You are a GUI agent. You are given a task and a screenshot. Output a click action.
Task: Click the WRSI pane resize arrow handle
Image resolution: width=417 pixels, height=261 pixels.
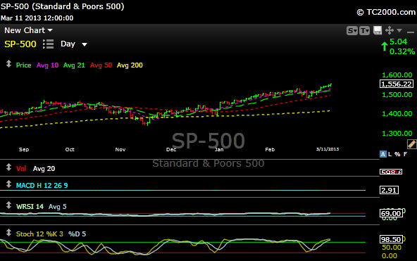tap(8, 205)
